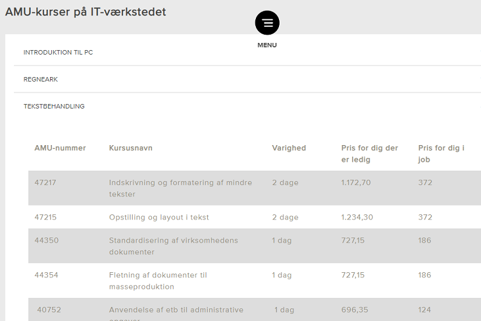Image resolution: width=481 pixels, height=321 pixels.
Task: Click 'Fletning af dokumenter til masseproduktion'
Action: [x=158, y=281]
